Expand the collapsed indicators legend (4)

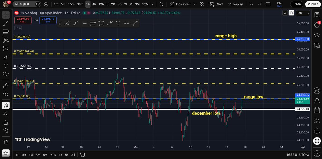click(18, 28)
